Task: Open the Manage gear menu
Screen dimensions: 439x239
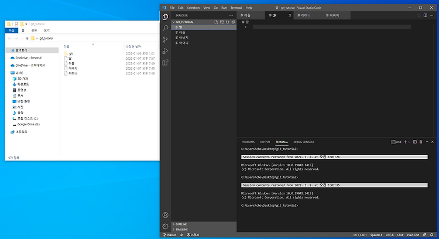Action: (166, 226)
